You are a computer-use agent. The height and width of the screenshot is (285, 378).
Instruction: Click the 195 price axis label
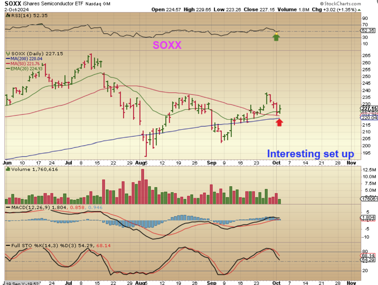pyautogui.click(x=366, y=153)
